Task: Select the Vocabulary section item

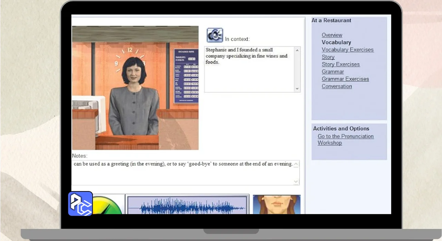Action: pos(336,42)
